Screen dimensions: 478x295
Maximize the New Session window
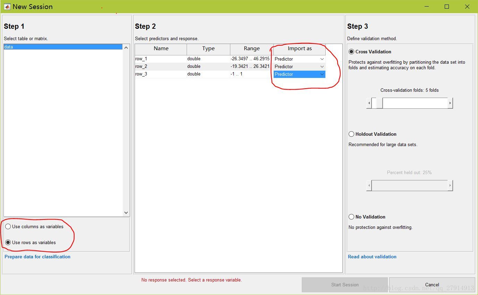(447, 7)
